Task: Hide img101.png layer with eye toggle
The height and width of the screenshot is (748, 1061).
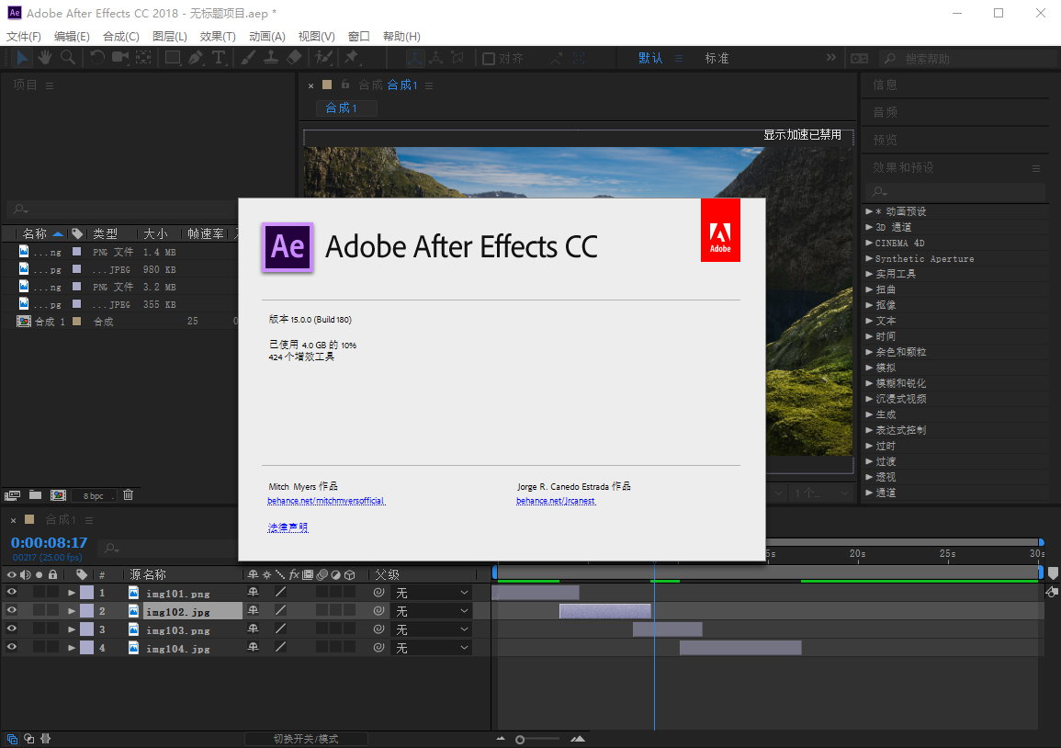Action: click(12, 592)
